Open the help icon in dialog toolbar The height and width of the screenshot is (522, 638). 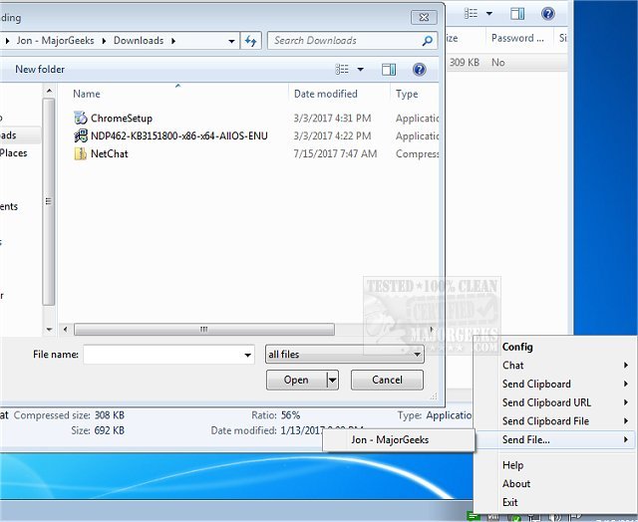click(x=419, y=70)
